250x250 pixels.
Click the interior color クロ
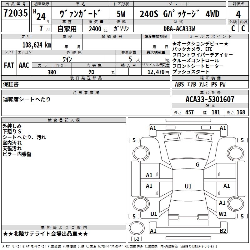point(91,72)
